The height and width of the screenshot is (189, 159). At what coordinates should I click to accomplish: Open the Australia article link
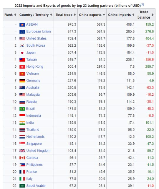[x=33, y=87]
